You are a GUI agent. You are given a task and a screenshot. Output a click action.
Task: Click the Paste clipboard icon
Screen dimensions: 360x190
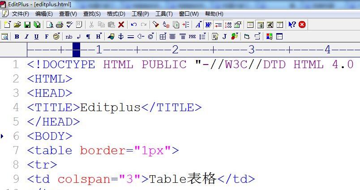coord(111,25)
